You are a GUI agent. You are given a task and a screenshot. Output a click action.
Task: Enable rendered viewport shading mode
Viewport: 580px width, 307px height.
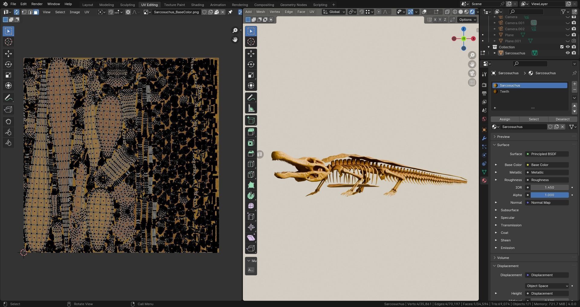[472, 12]
